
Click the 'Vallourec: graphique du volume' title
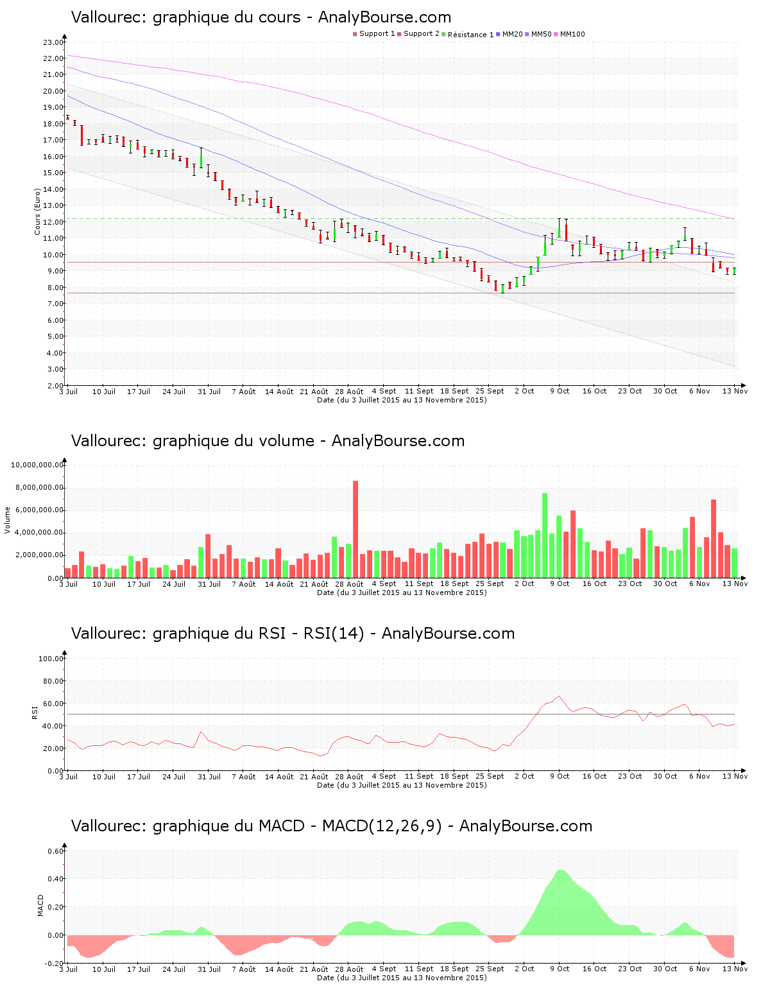click(x=193, y=441)
